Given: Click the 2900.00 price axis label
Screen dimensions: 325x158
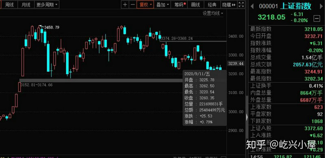Looking at the screenshot, I should (x=236, y=131).
